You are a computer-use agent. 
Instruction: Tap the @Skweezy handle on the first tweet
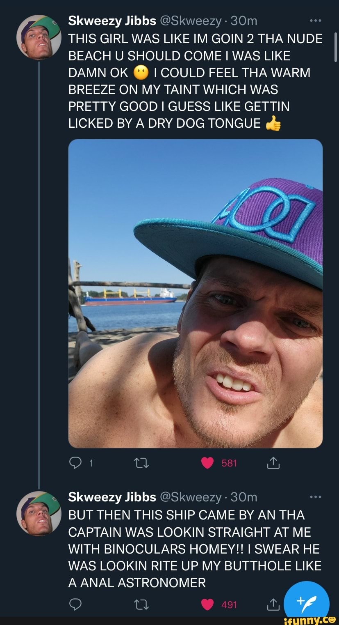click(191, 21)
